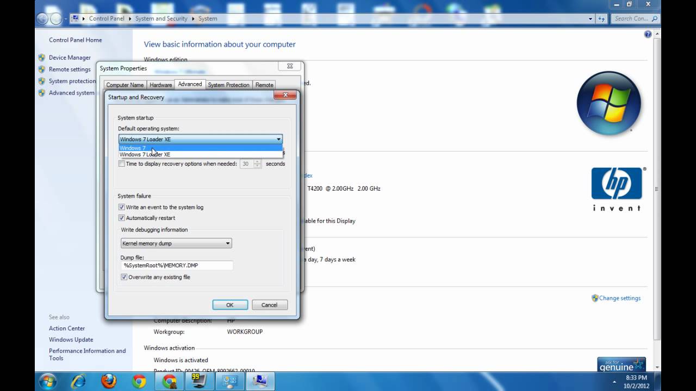The width and height of the screenshot is (696, 391).
Task: Click the Change settings link
Action: click(620, 298)
